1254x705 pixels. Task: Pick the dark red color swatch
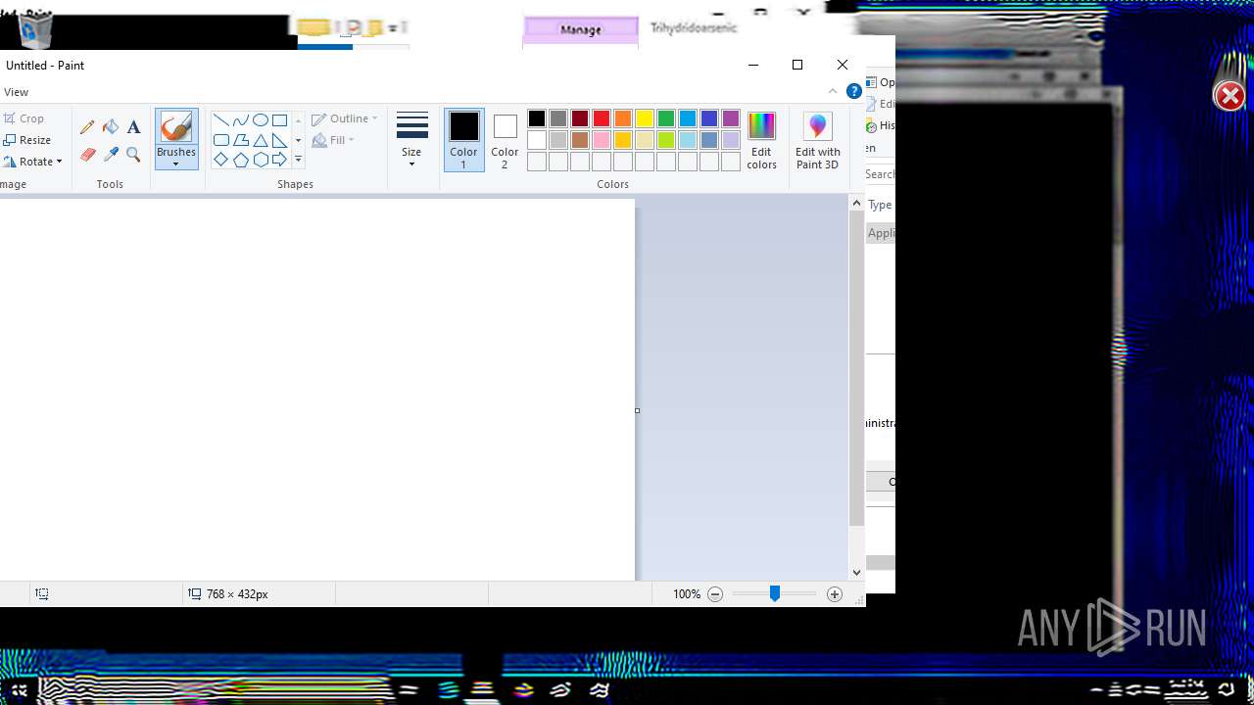(x=580, y=118)
